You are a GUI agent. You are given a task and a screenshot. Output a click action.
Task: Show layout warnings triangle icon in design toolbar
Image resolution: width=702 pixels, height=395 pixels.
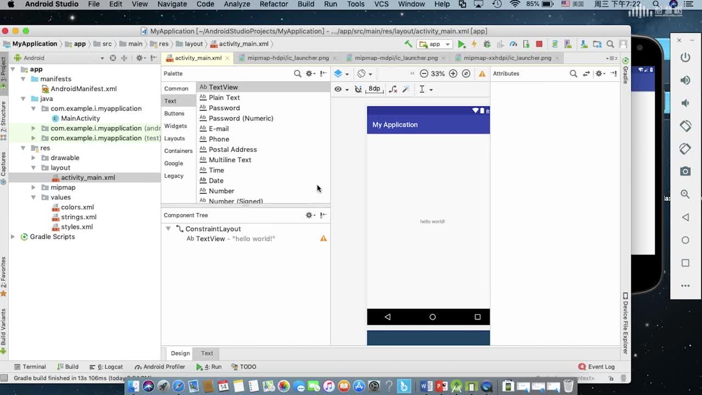coord(482,74)
